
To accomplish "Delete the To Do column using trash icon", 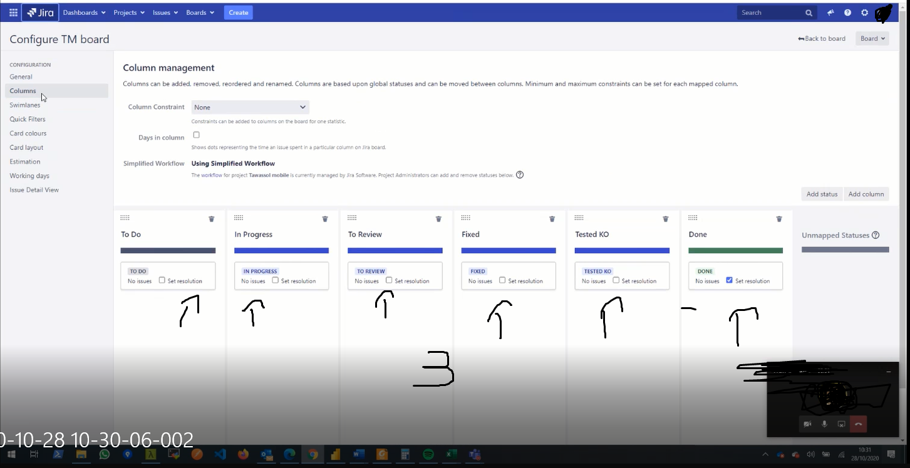I will pyautogui.click(x=212, y=219).
